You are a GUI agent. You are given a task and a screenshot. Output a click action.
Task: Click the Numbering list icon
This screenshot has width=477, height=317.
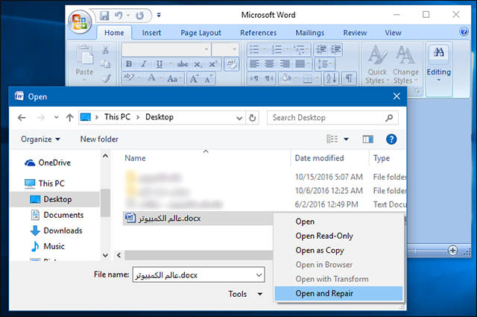pos(277,49)
